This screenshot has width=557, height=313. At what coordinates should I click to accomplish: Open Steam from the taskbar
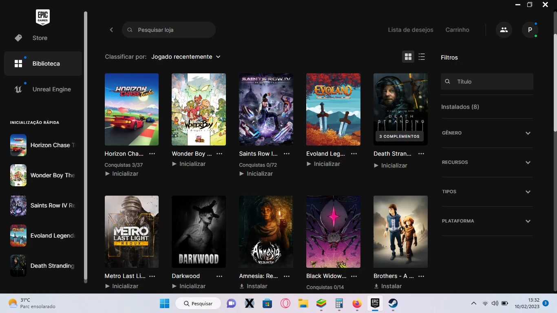pos(393,303)
